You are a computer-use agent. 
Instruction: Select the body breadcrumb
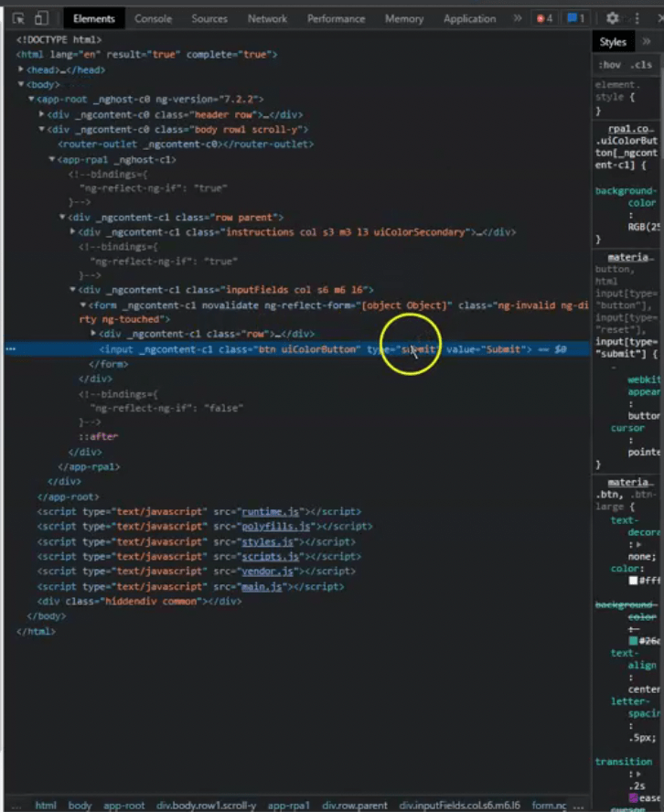(x=80, y=806)
